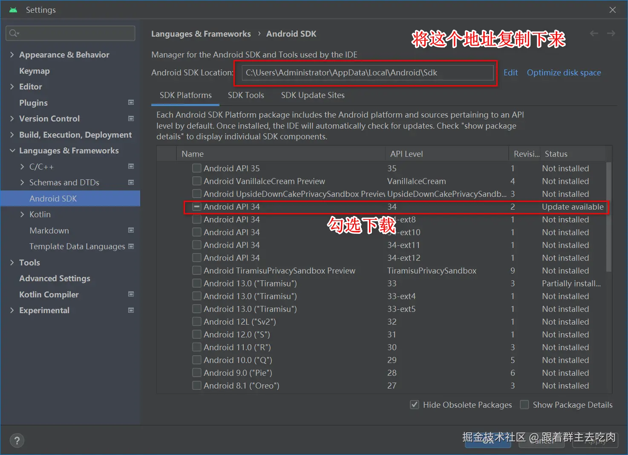
Task: Click the Android Studio logo in the title bar
Action: pos(13,10)
